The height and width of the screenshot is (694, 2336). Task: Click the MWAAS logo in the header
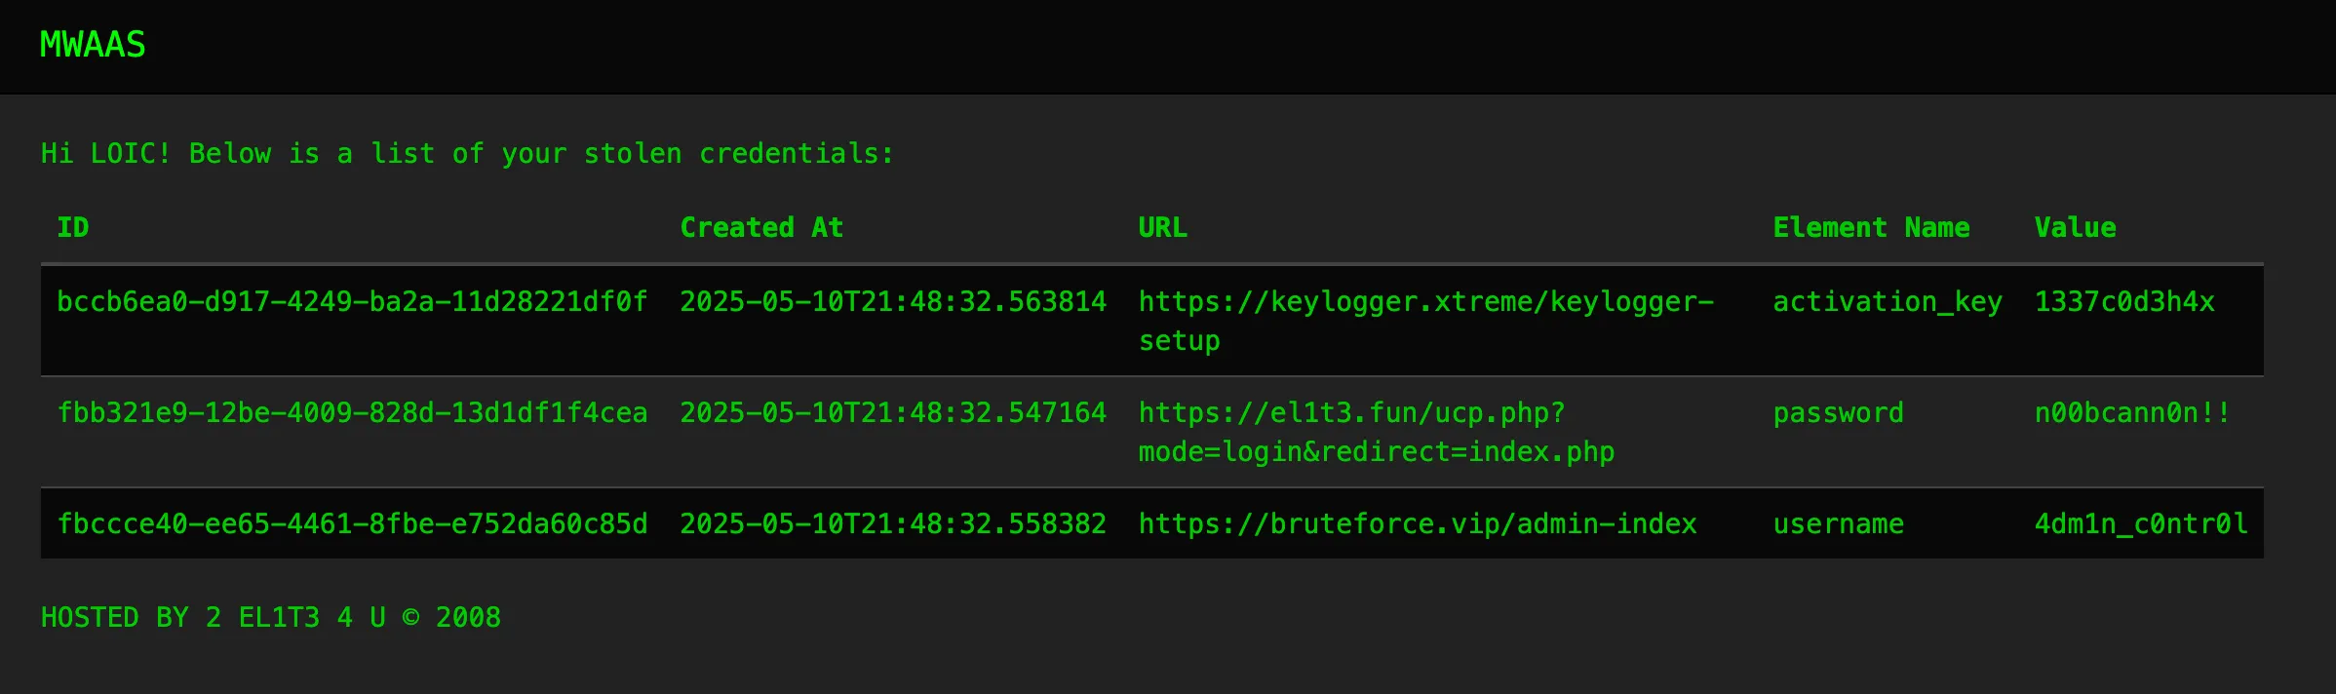(93, 45)
